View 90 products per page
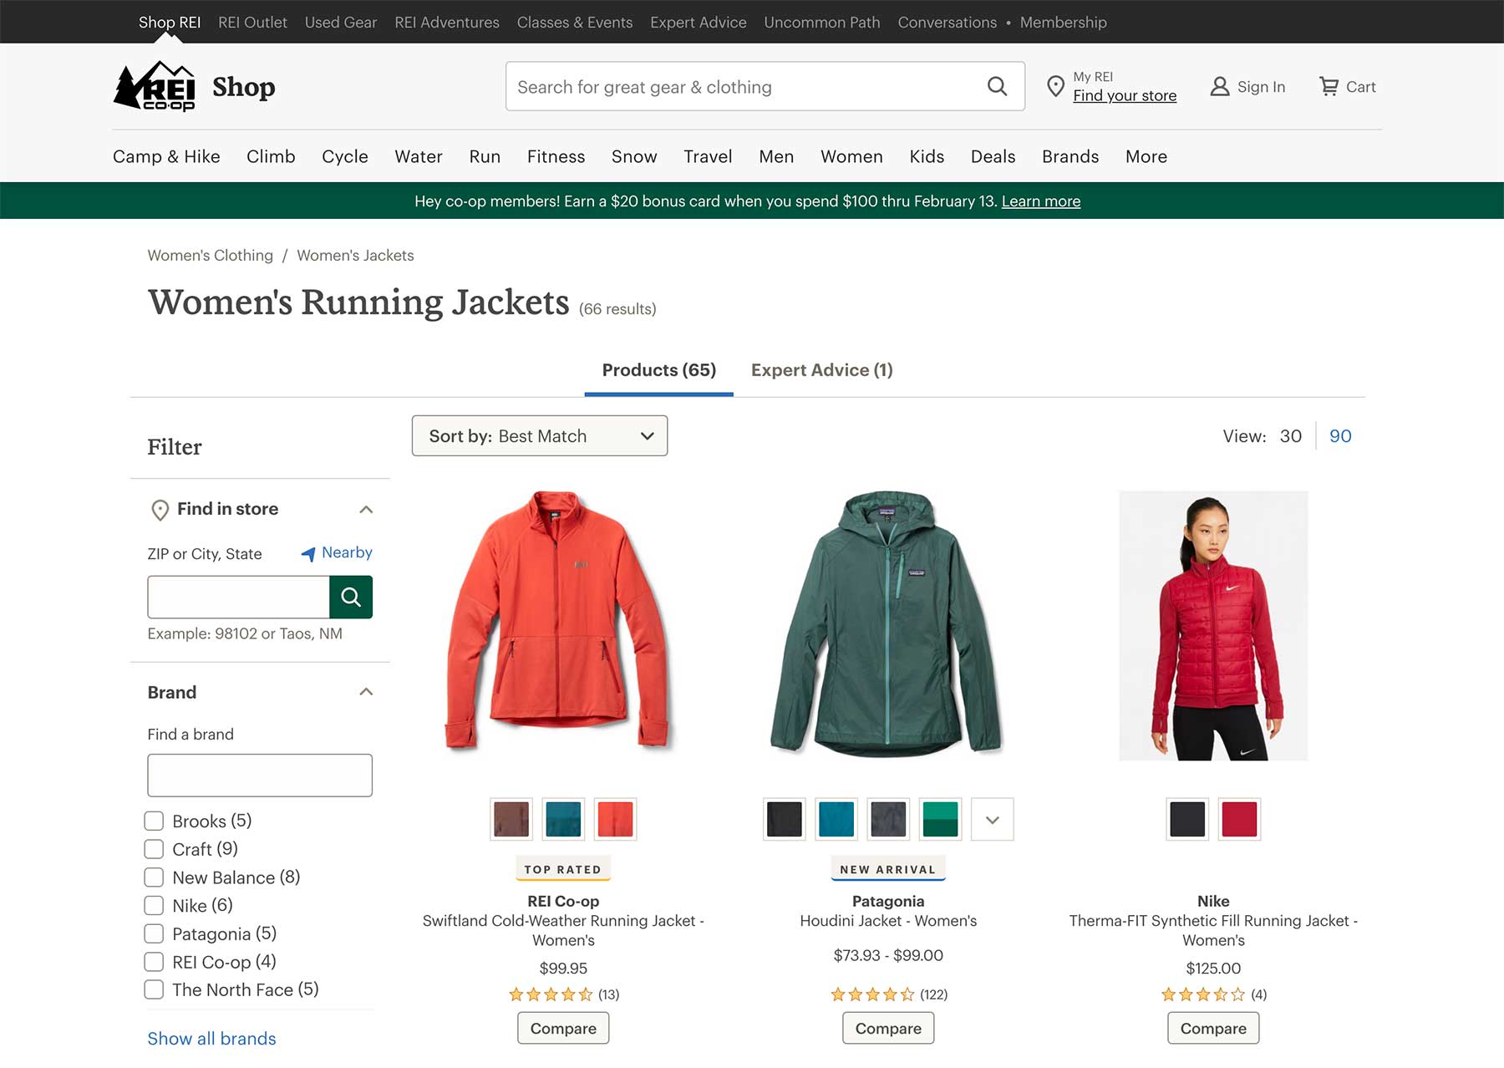Image resolution: width=1504 pixels, height=1068 pixels. 1340,436
